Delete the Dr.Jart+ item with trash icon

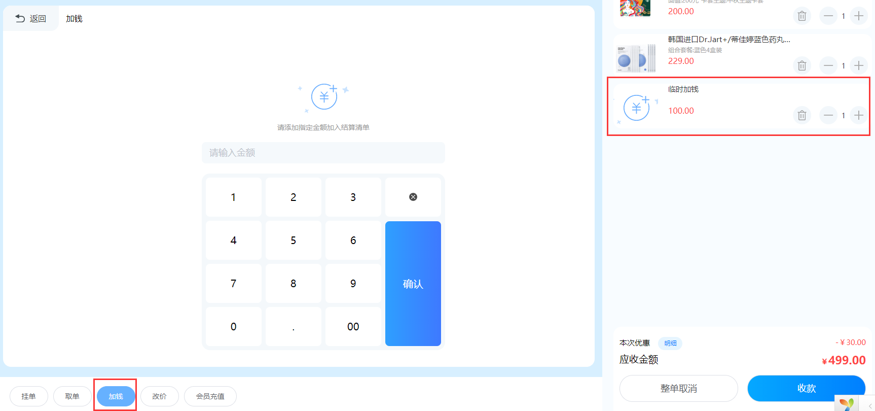pos(802,65)
